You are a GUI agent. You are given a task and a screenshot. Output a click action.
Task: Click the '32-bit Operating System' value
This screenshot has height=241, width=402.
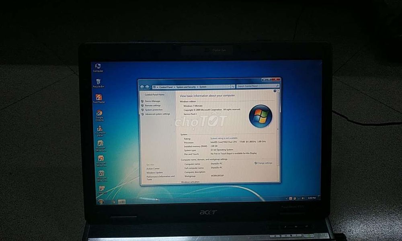pyautogui.click(x=222, y=149)
